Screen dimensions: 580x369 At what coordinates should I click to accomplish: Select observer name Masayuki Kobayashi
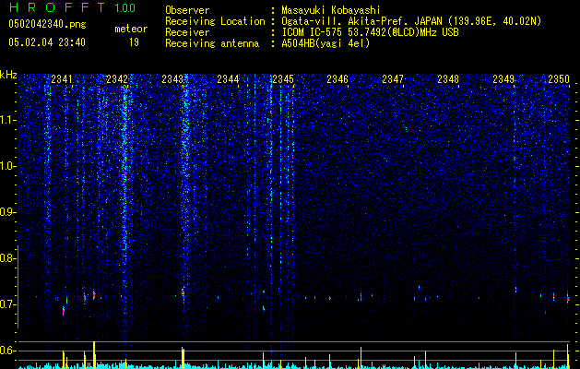331,10
